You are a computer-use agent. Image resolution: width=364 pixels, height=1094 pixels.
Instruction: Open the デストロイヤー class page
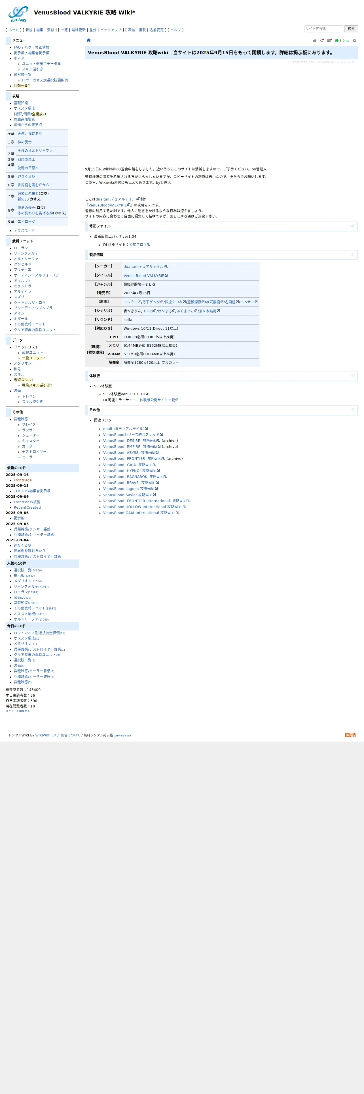pos(34,452)
